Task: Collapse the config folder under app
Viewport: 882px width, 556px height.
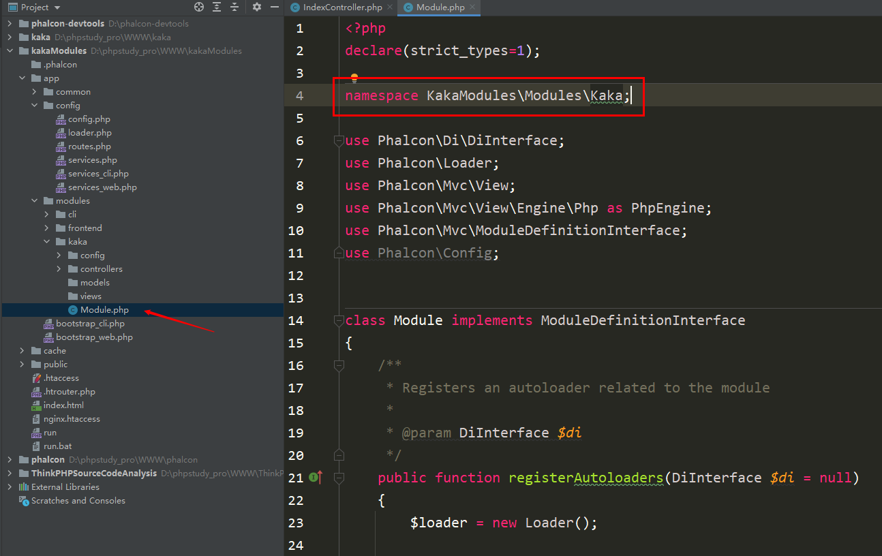Action: tap(34, 105)
